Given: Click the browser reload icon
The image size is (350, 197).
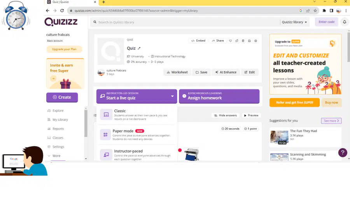Looking at the screenshot, I should (x=62, y=11).
